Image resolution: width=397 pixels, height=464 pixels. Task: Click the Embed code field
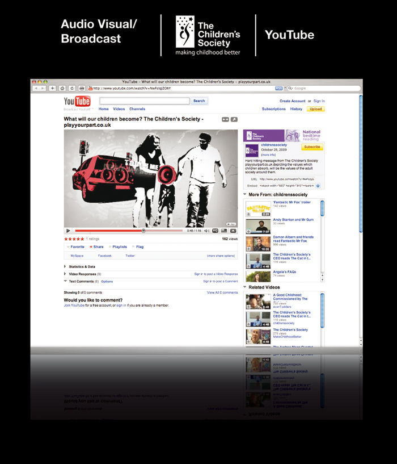click(x=287, y=186)
